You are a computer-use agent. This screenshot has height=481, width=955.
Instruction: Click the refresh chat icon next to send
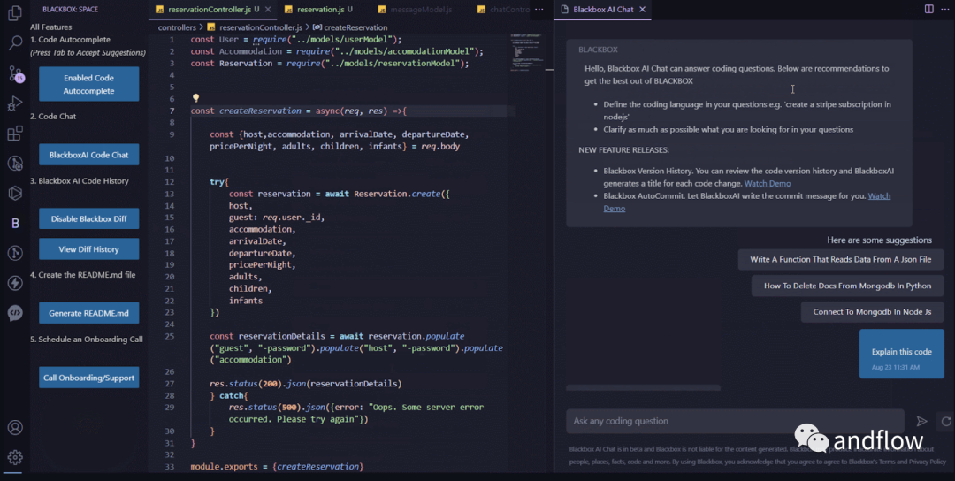point(946,422)
